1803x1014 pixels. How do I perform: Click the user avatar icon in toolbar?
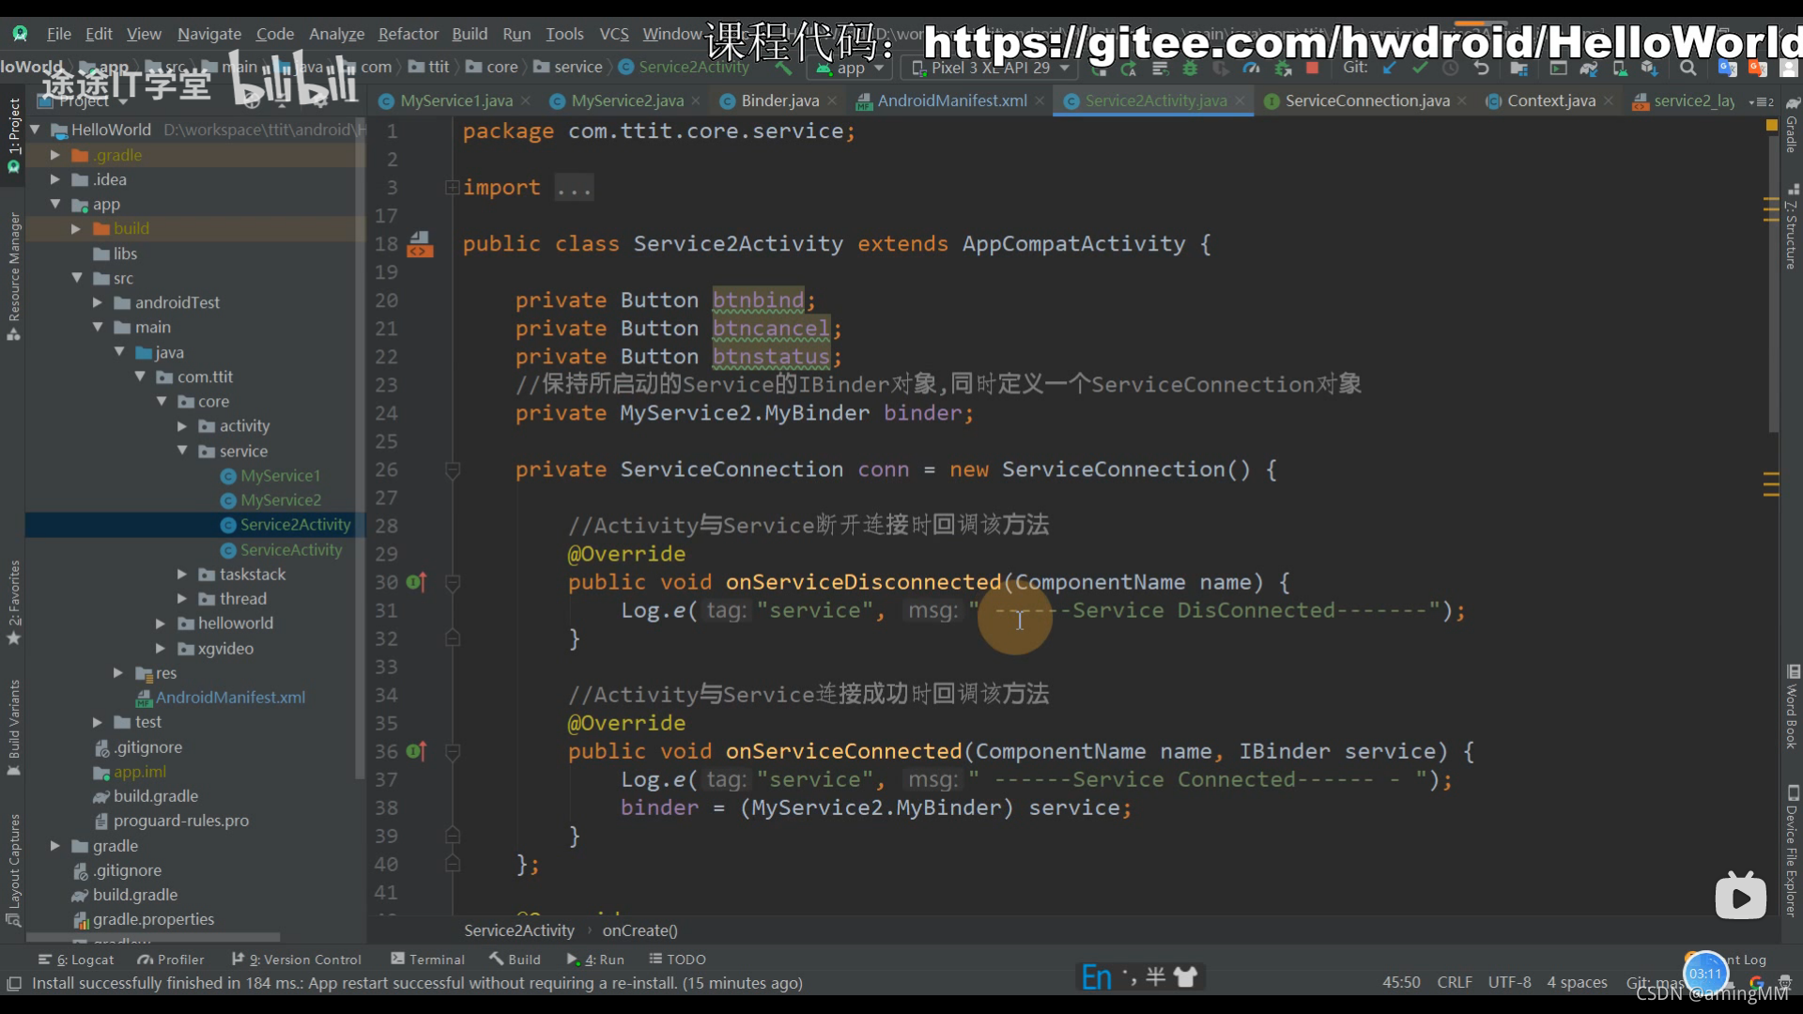1789,68
